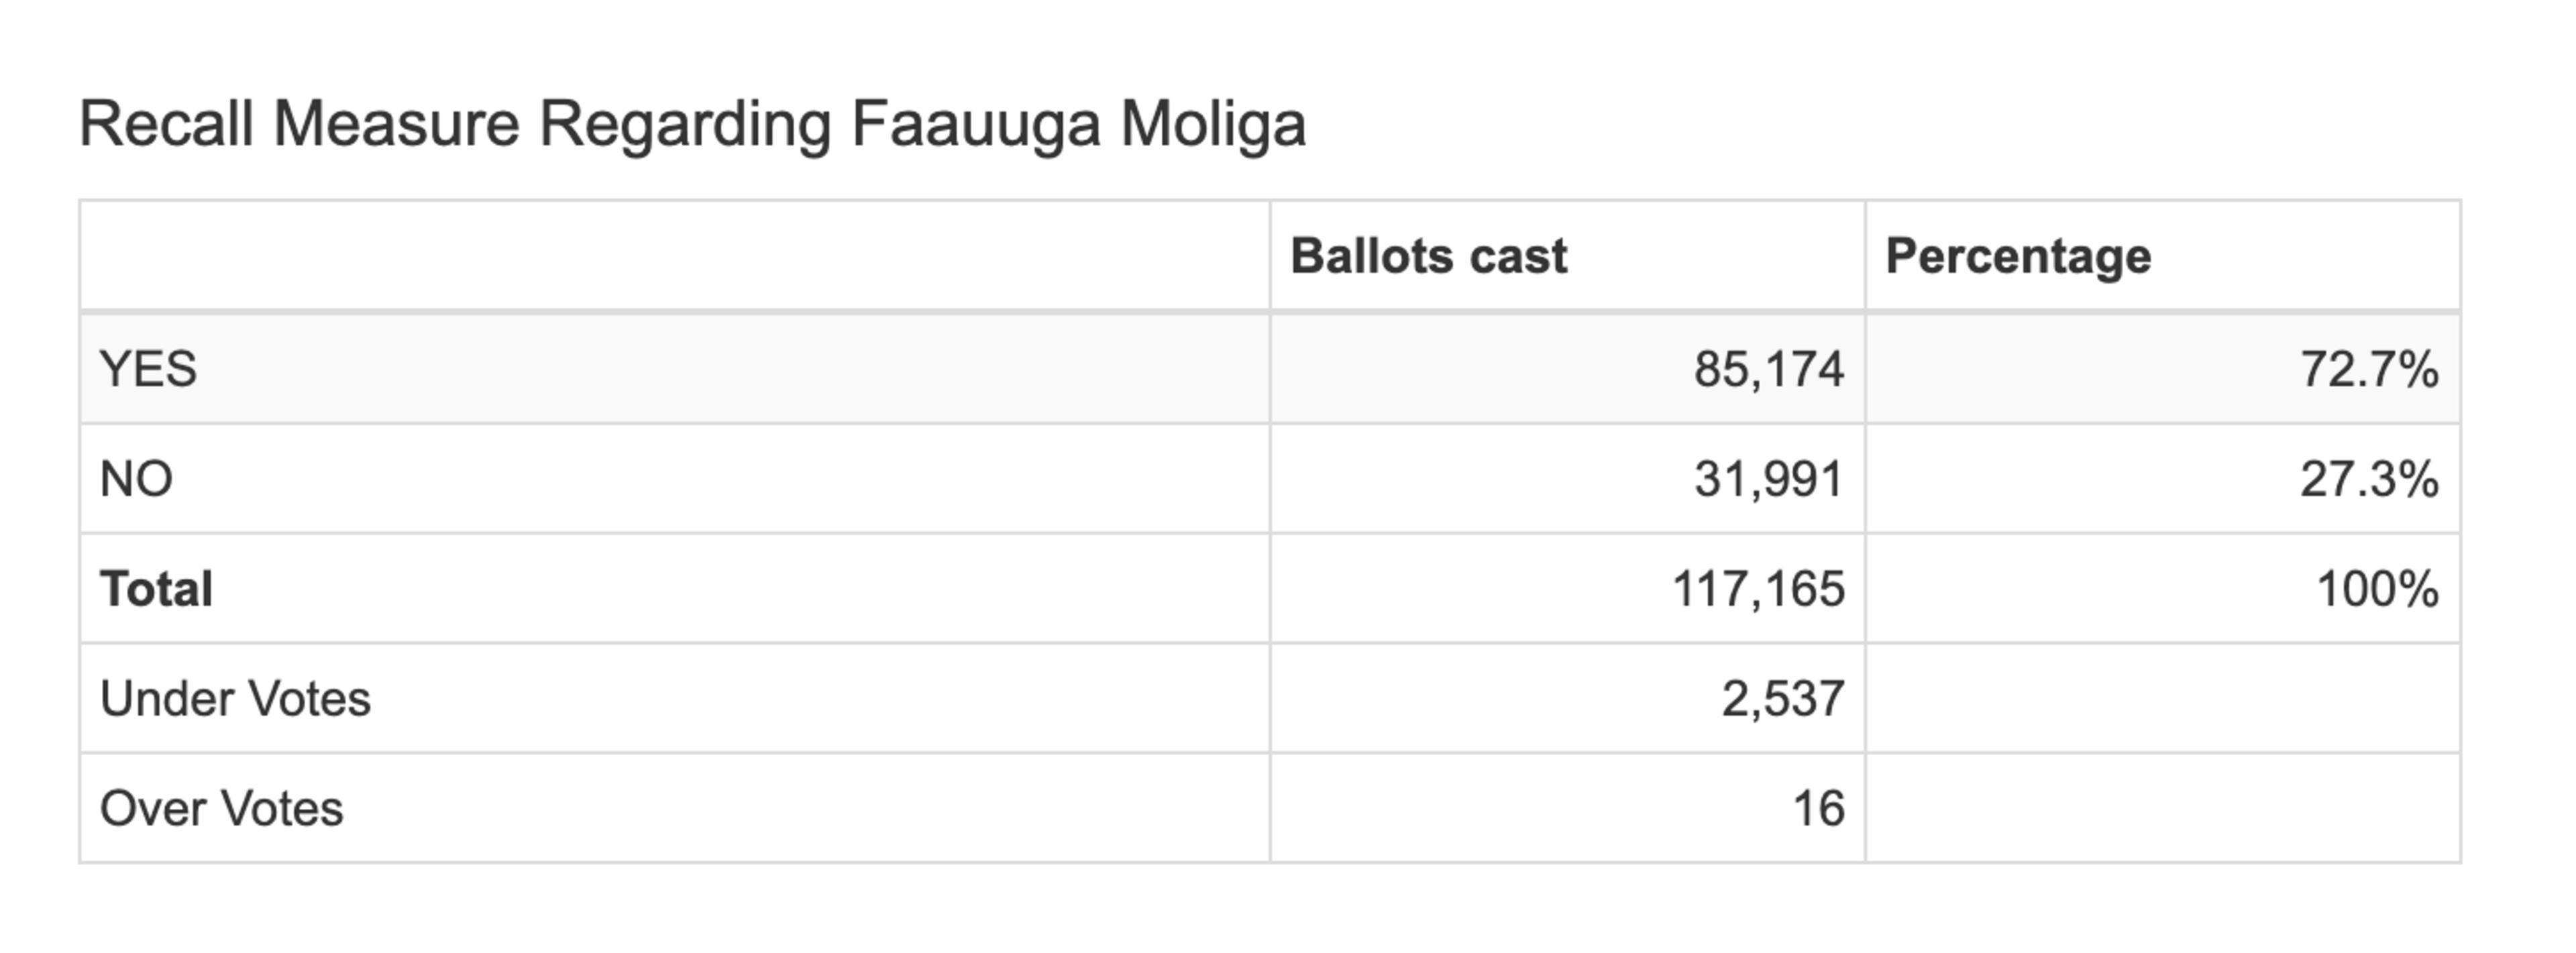Click the empty Percentage cell for Over Votes

[2163, 808]
